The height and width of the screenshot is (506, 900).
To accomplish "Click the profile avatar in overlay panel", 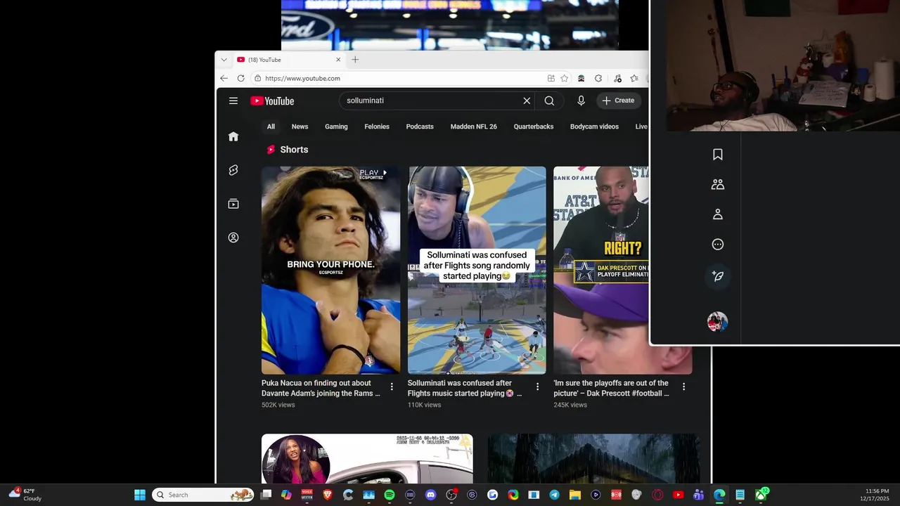I will tap(717, 322).
